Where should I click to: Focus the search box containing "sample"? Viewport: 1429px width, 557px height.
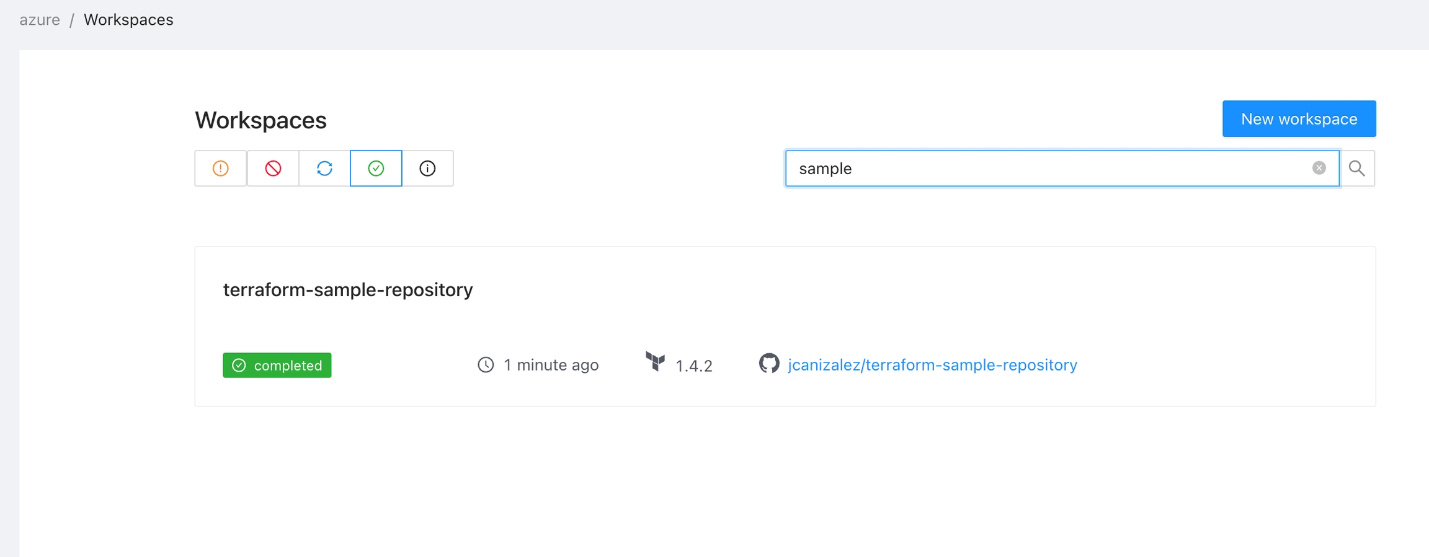pyautogui.click(x=1048, y=169)
